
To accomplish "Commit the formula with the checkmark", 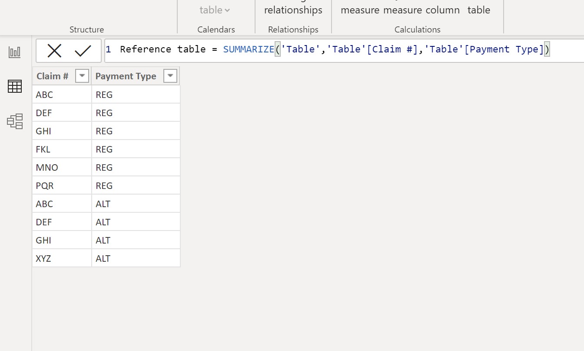I will 83,51.
